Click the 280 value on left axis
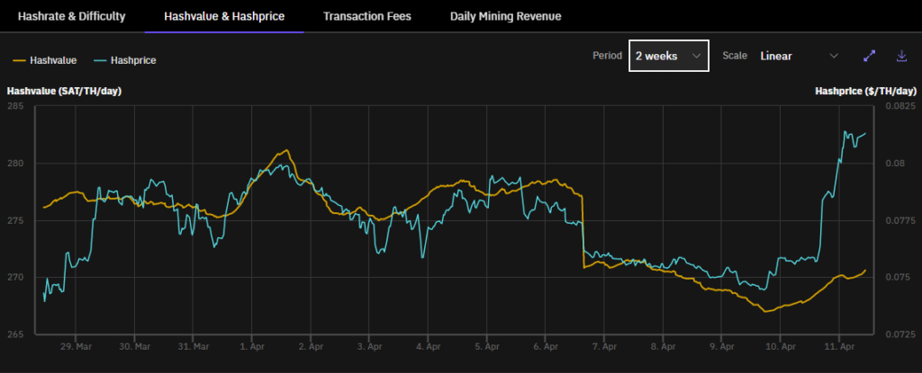This screenshot has width=922, height=373. pyautogui.click(x=15, y=164)
